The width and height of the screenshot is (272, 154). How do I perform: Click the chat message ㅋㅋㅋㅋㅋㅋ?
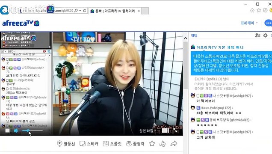point(207,125)
